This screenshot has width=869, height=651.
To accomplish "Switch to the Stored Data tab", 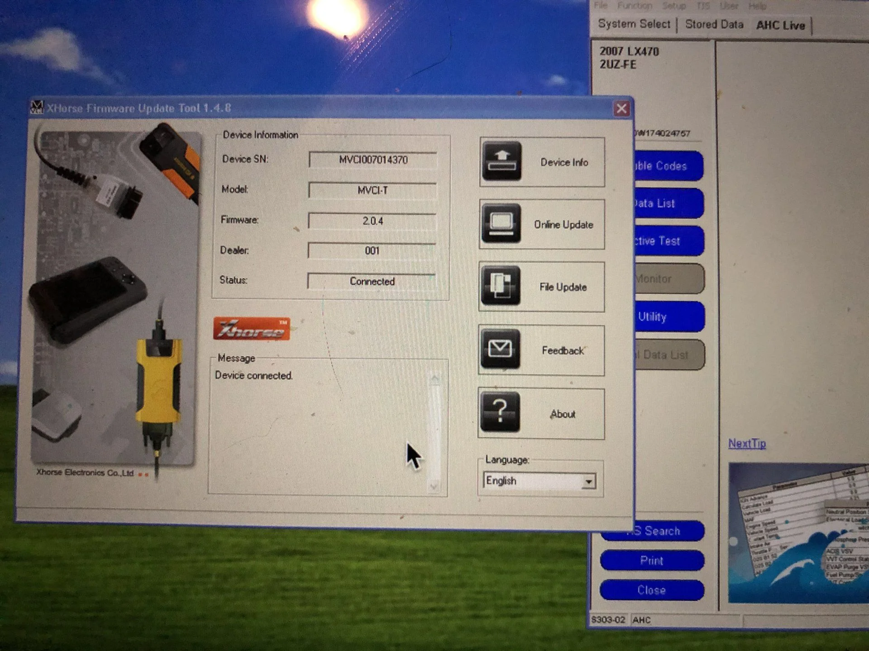I will coord(714,24).
